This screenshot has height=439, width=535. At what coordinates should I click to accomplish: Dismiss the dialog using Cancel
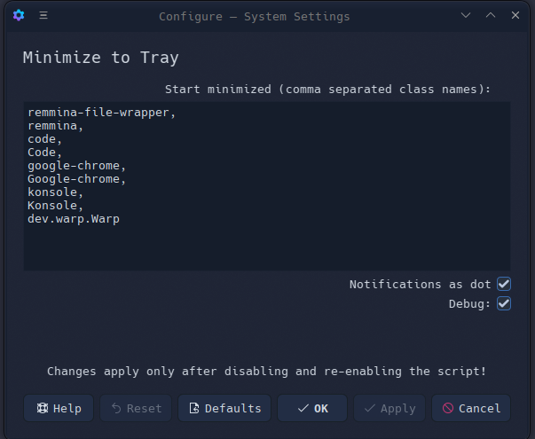pos(471,408)
